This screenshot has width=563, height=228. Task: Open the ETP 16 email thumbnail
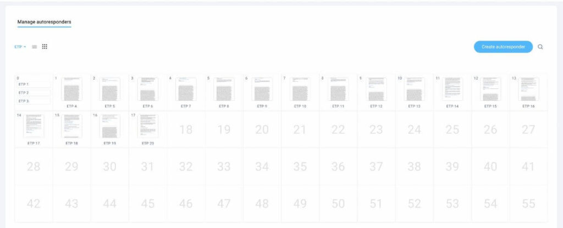tap(529, 89)
